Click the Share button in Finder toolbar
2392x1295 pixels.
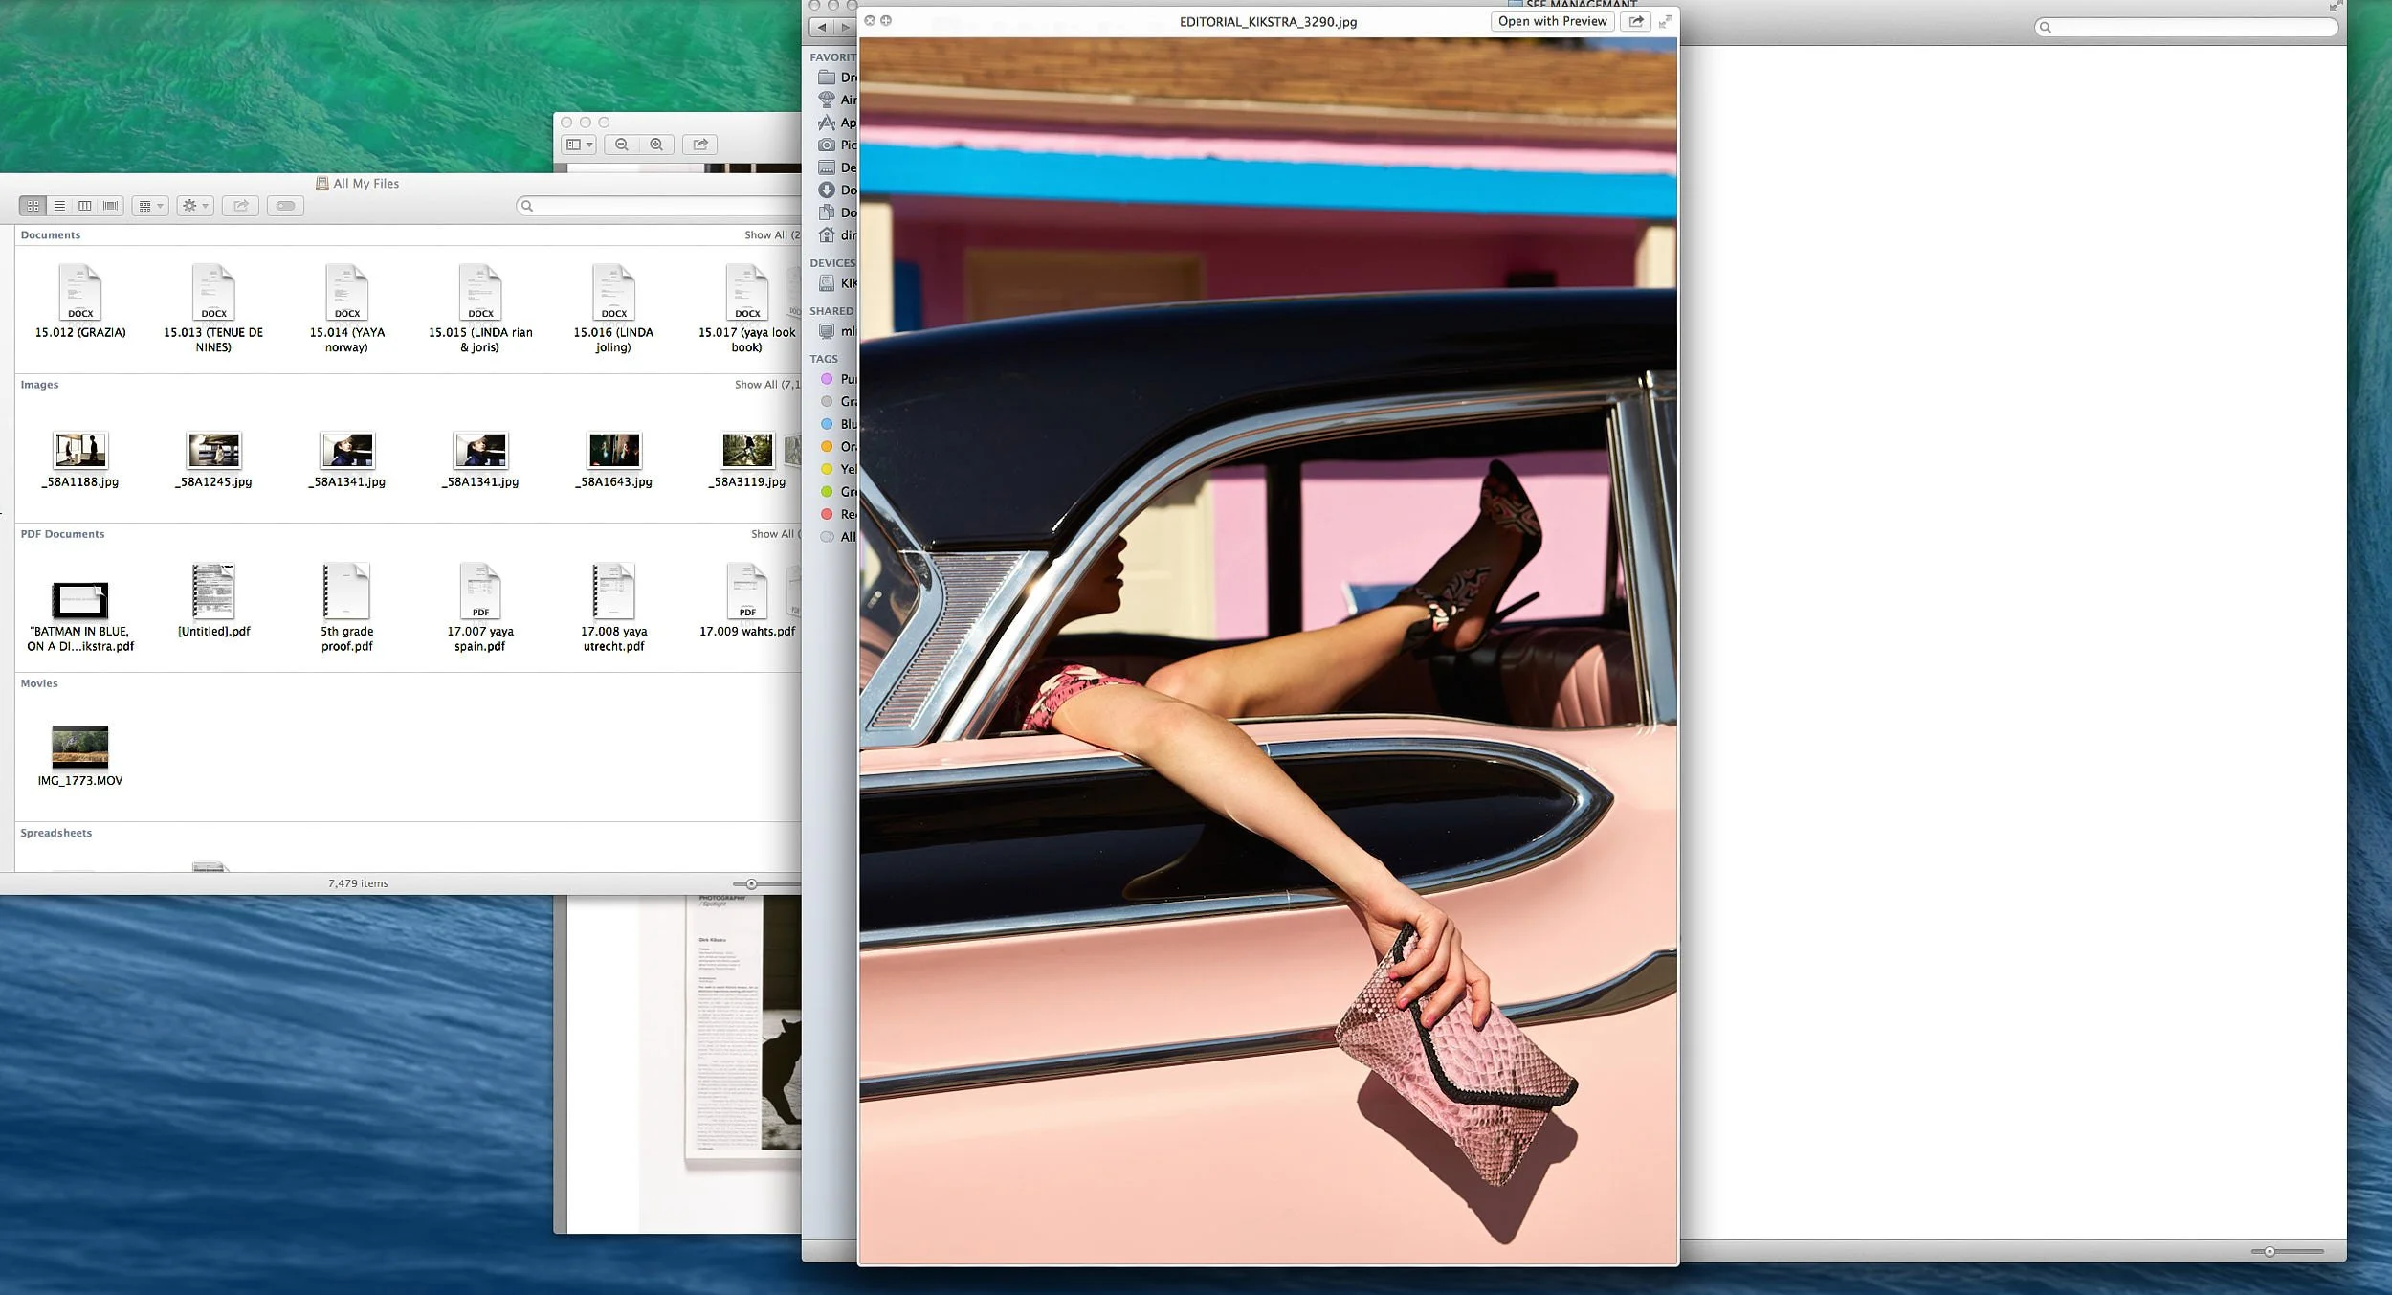(x=242, y=205)
